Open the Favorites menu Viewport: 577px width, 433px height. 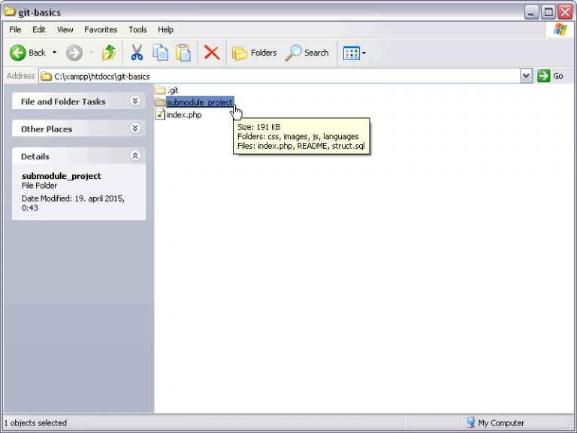(x=101, y=30)
